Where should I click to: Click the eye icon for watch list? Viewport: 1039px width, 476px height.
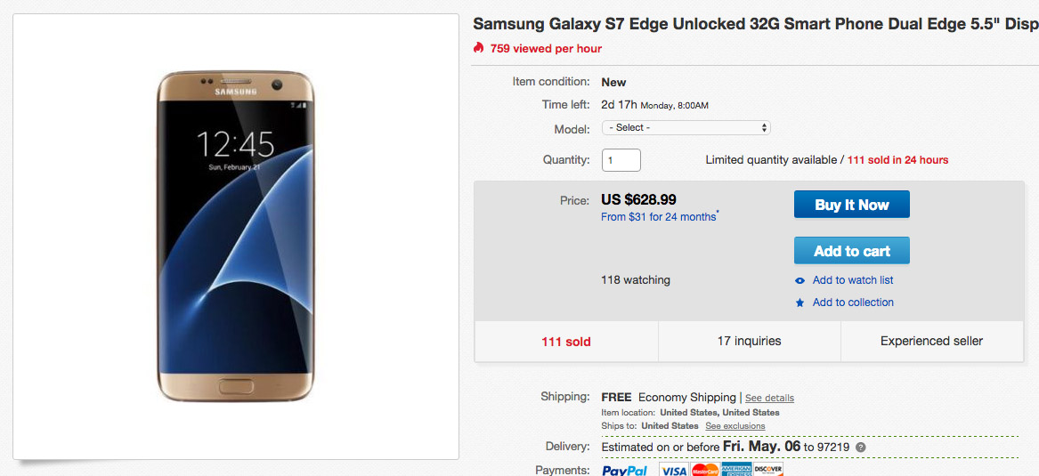[x=800, y=280]
